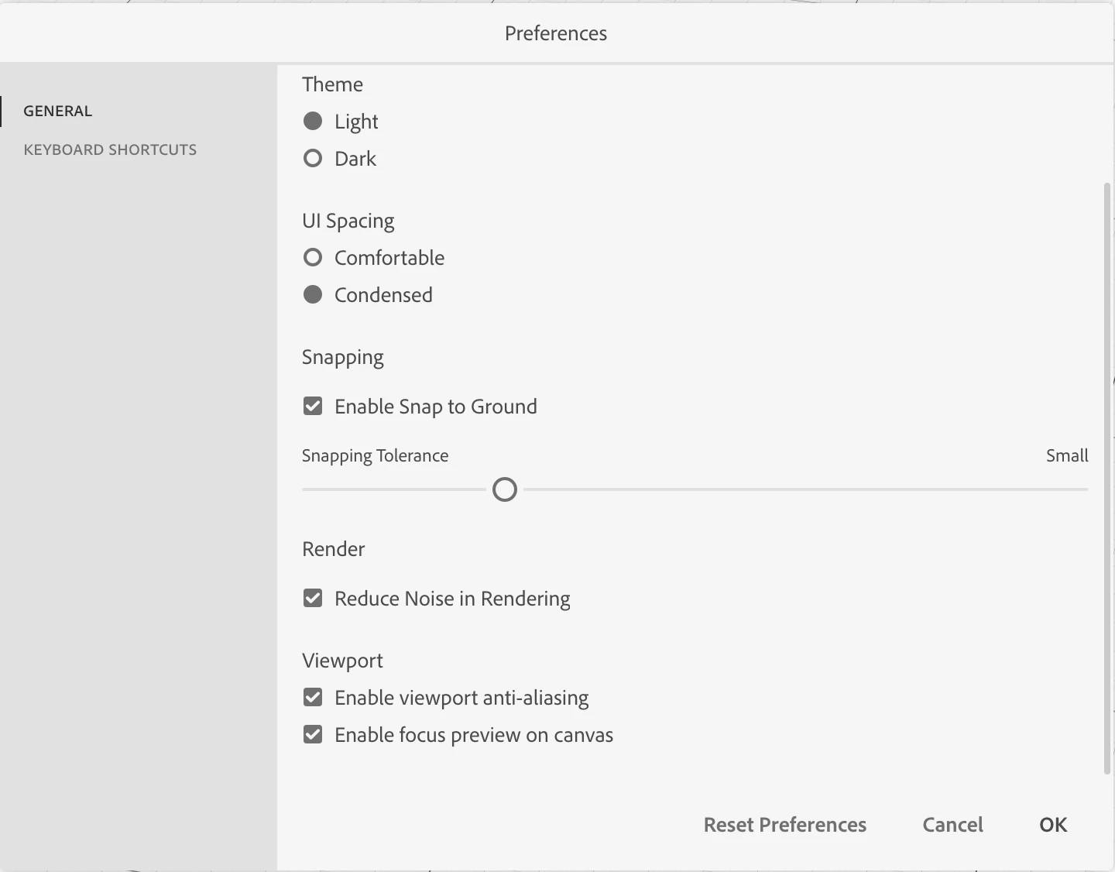Click the Small tolerance value label
The image size is (1115, 872).
[1067, 455]
